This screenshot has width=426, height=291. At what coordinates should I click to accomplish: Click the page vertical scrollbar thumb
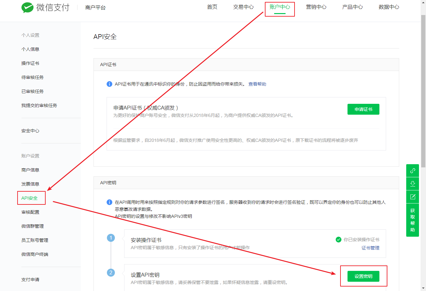pyautogui.click(x=423, y=91)
